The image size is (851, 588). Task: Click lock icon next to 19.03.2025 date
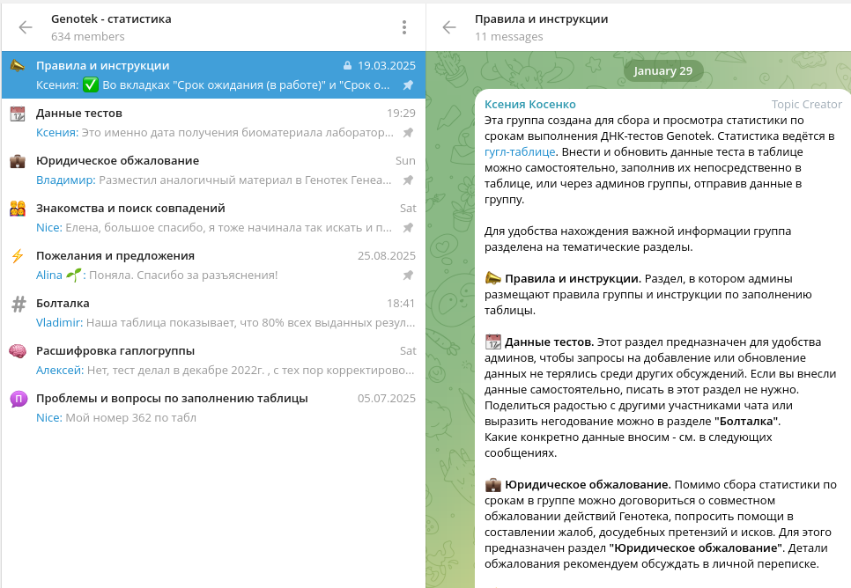(347, 66)
